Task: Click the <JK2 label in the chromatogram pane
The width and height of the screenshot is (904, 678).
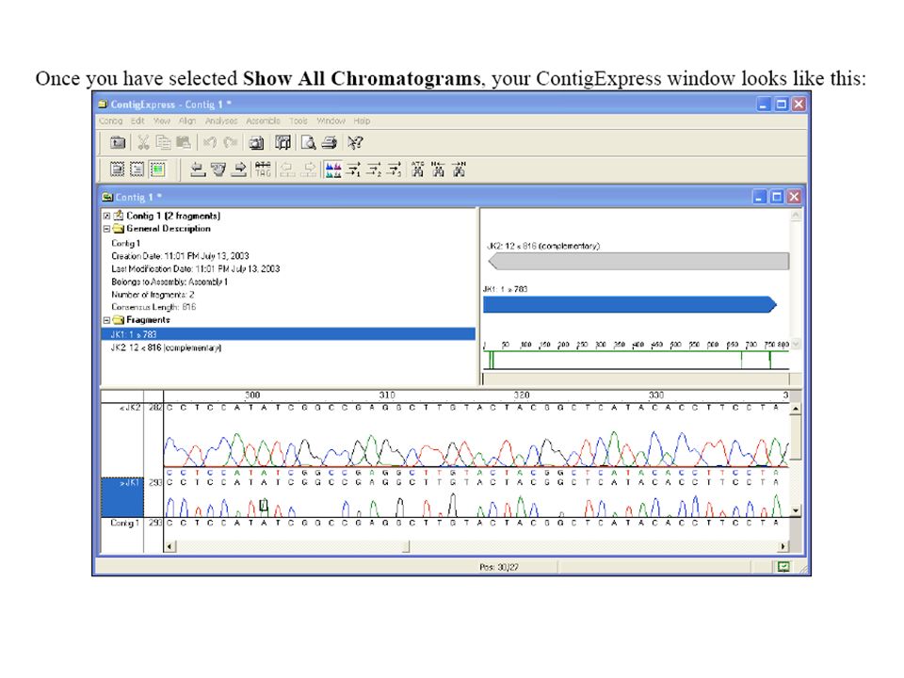Action: coord(130,408)
